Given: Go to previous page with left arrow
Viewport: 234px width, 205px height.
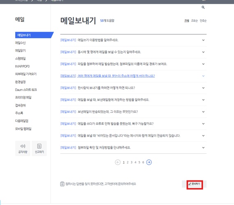Looking at the screenshot, I should coord(118,162).
